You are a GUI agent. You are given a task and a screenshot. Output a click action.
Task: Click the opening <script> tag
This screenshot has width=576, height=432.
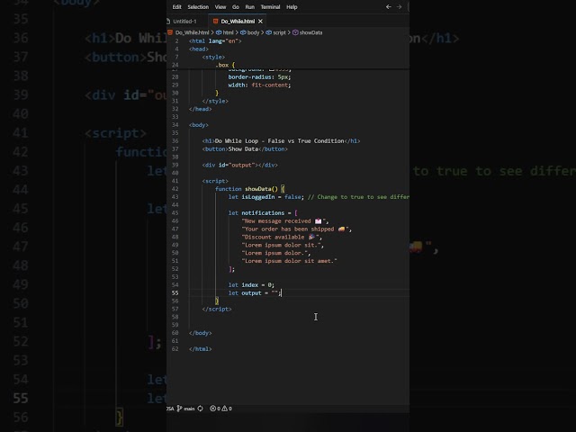click(x=215, y=181)
